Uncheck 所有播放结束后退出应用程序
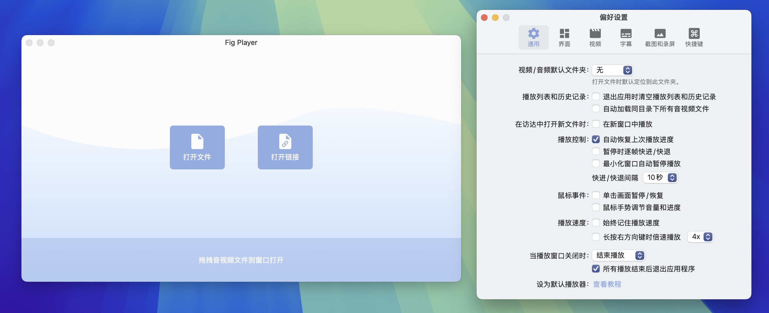769x313 pixels. (x=596, y=269)
